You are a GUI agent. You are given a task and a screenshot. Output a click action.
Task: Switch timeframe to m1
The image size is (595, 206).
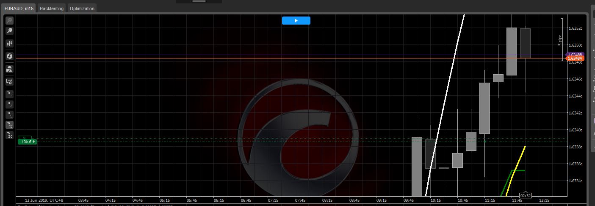tap(9, 94)
